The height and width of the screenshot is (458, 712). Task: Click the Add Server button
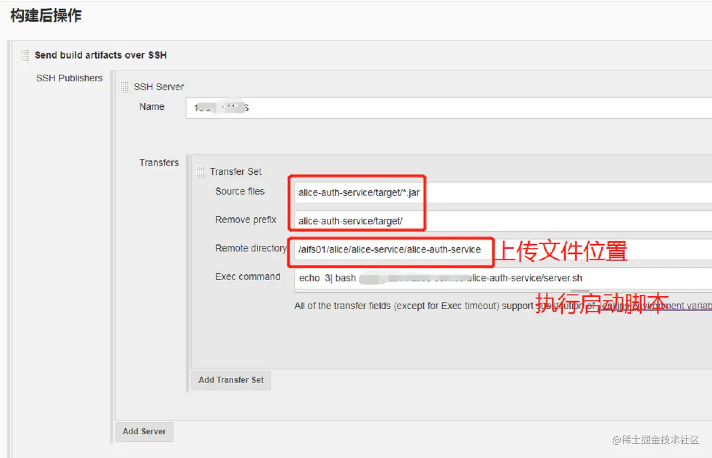pos(144,431)
